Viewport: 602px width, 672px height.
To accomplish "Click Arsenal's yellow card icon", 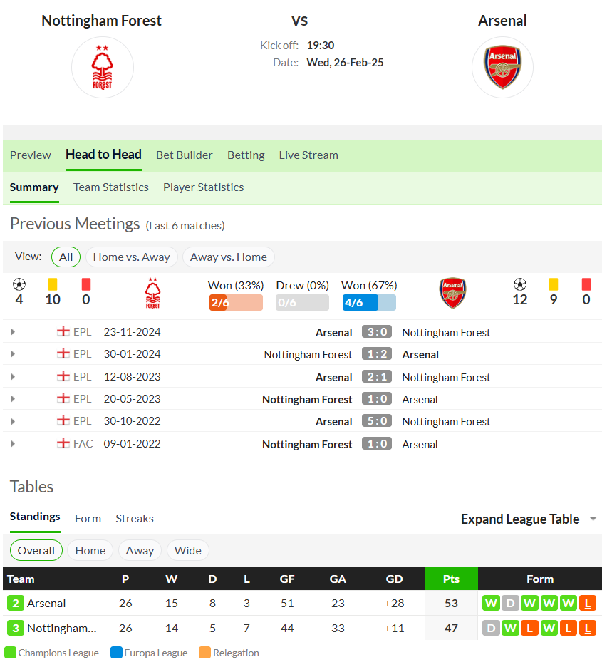I will coord(554,284).
